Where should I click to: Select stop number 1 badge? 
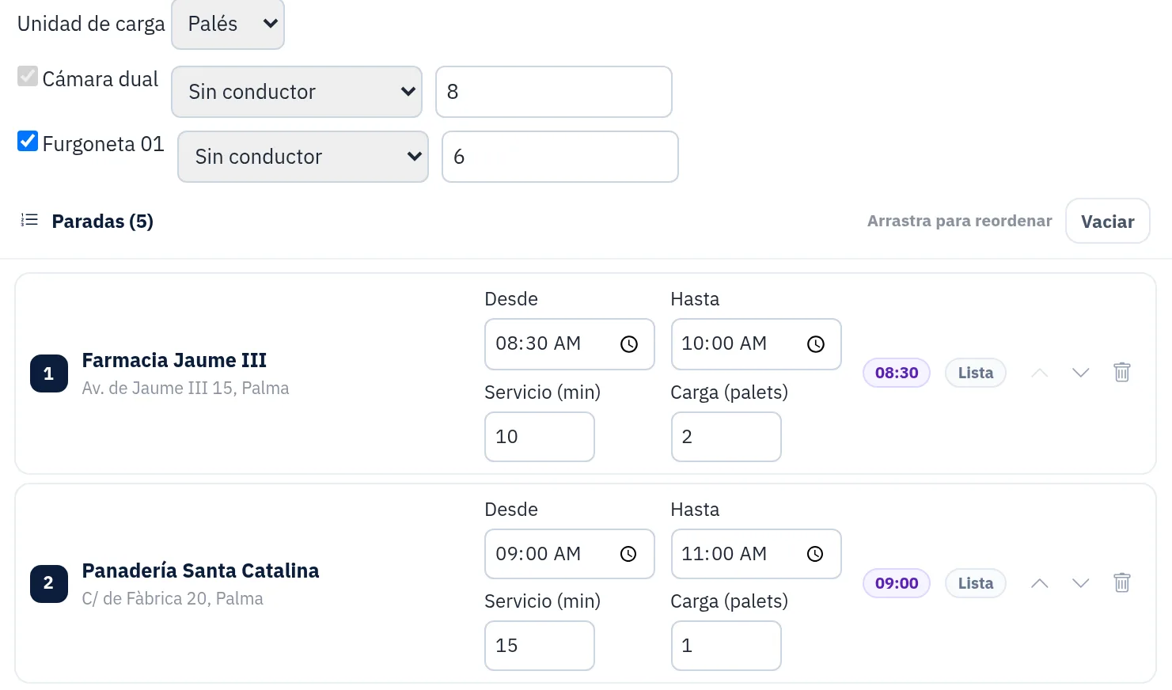tap(49, 373)
